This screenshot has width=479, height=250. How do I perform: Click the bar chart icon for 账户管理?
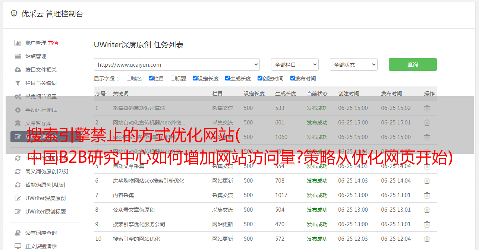18,43
